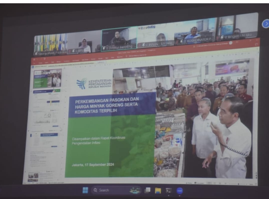
Task: Click the slide title PERKEMBANGAN PASOKAN text box
Action: click(111, 104)
